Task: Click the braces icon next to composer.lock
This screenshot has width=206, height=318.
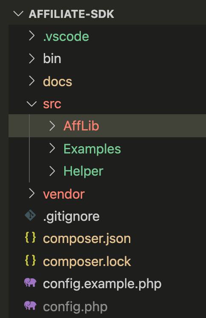Action: pos(30,260)
